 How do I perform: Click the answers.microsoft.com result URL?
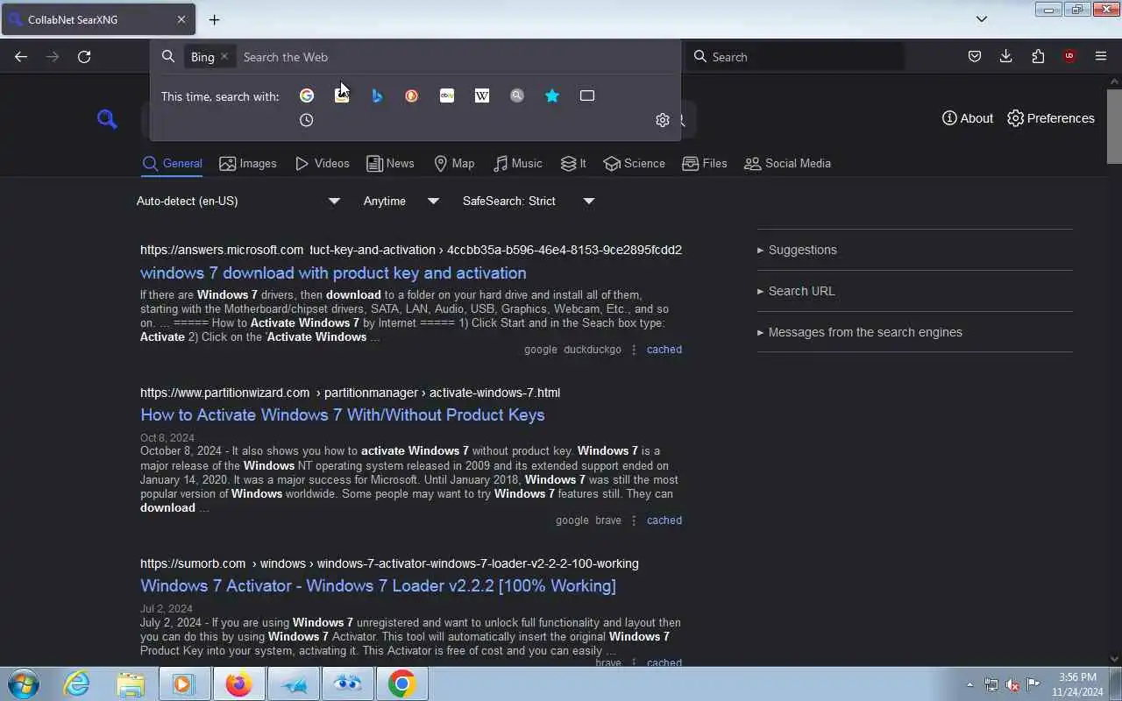pos(411,250)
